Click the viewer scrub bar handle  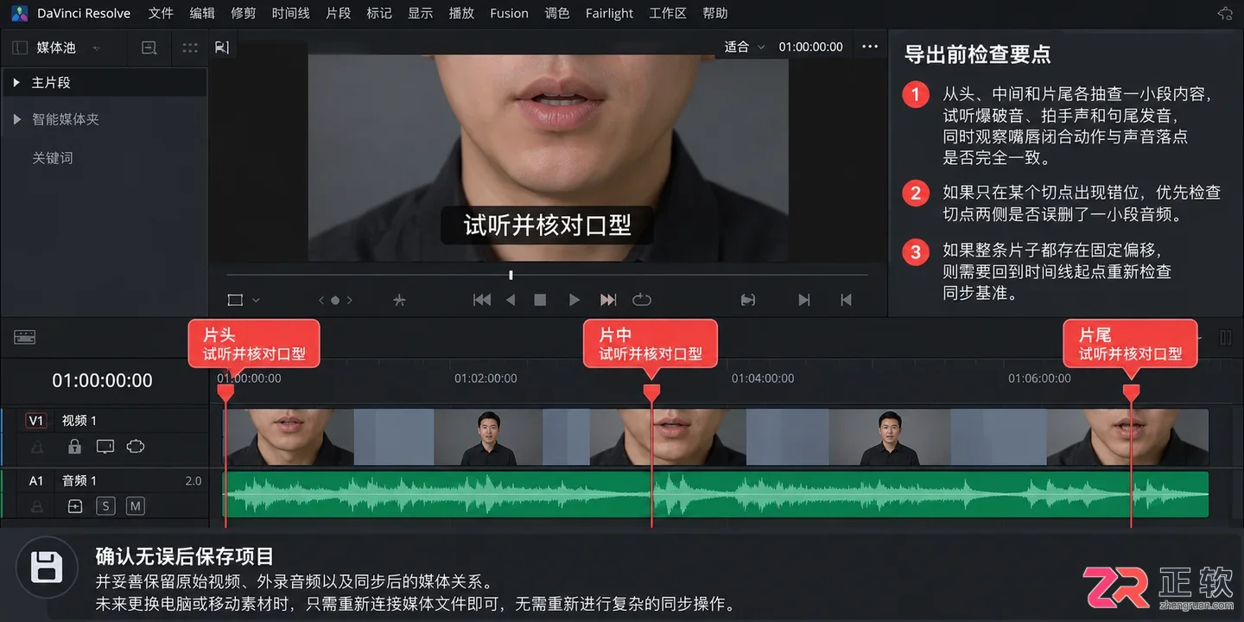(x=511, y=275)
